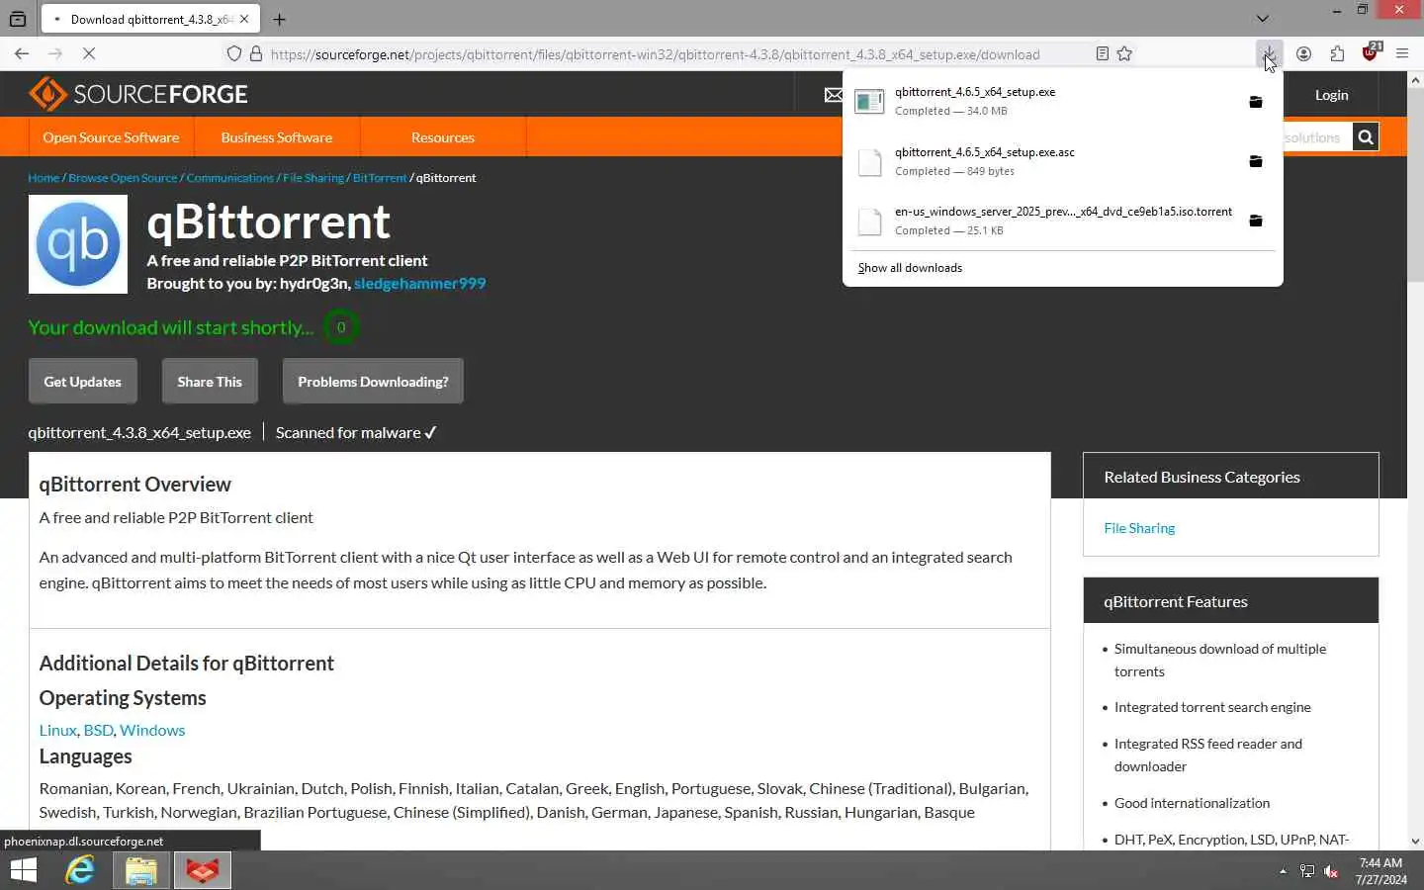Open the Business Software menu
1424x890 pixels.
pos(277,137)
